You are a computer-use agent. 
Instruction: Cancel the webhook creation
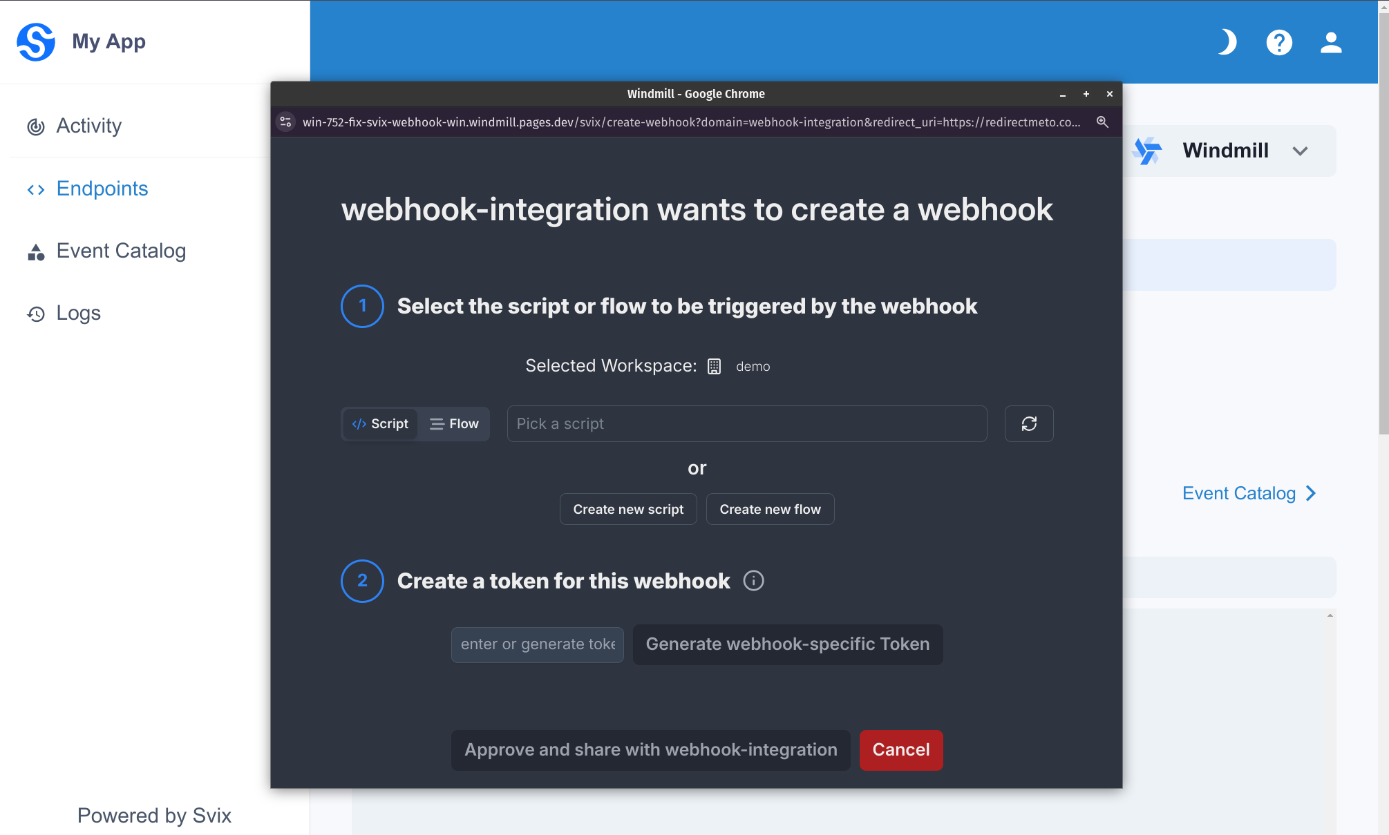901,750
